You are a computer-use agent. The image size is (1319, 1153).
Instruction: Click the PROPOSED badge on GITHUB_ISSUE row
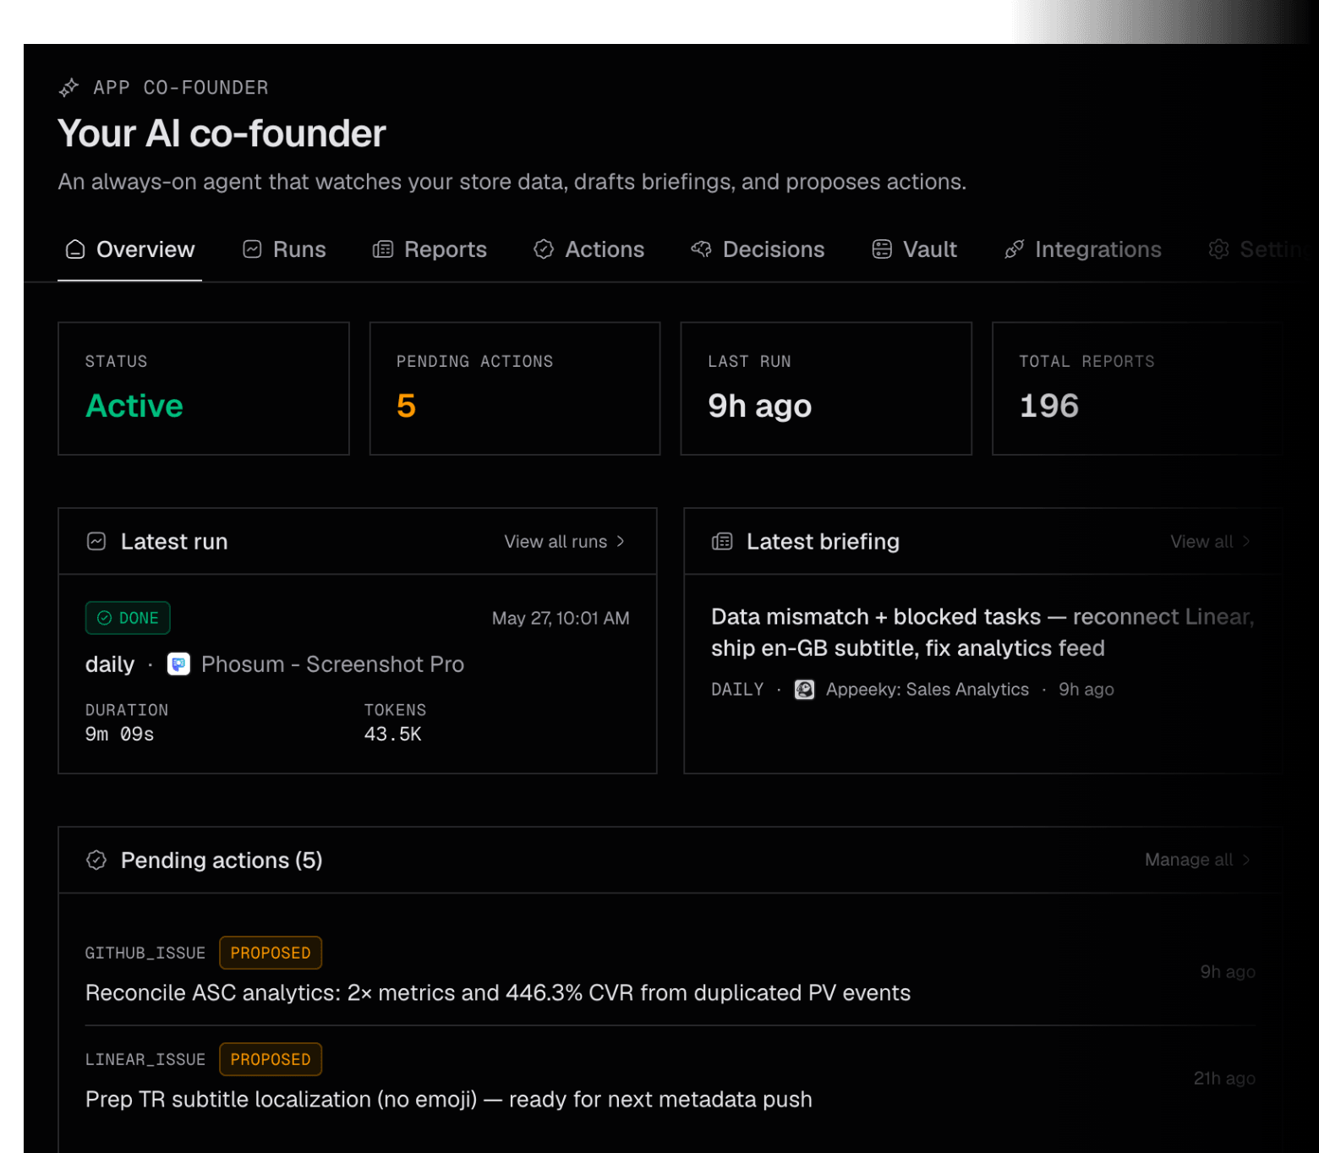click(x=271, y=954)
